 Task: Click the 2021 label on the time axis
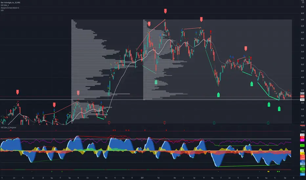[142, 178]
